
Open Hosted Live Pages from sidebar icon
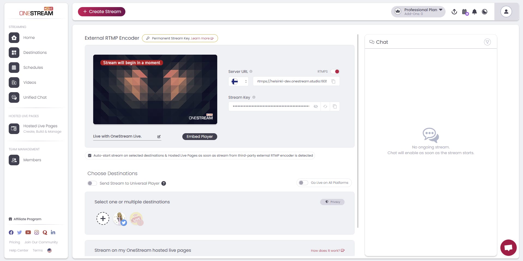tap(14, 129)
